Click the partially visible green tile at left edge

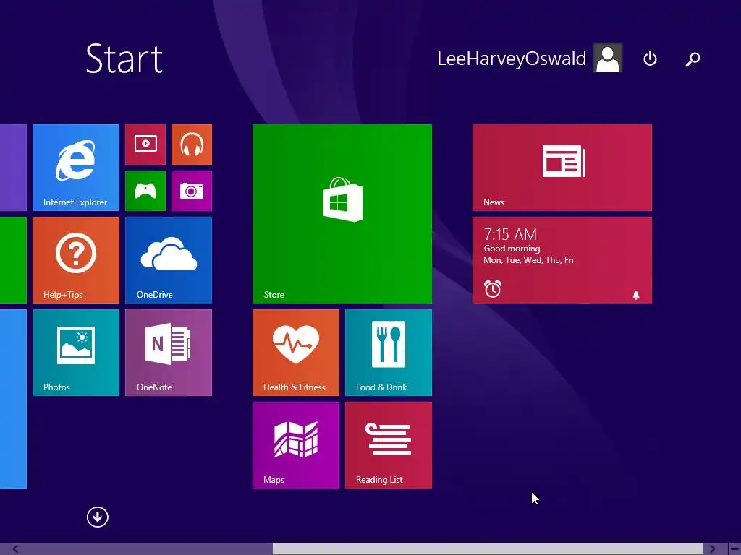pos(13,260)
